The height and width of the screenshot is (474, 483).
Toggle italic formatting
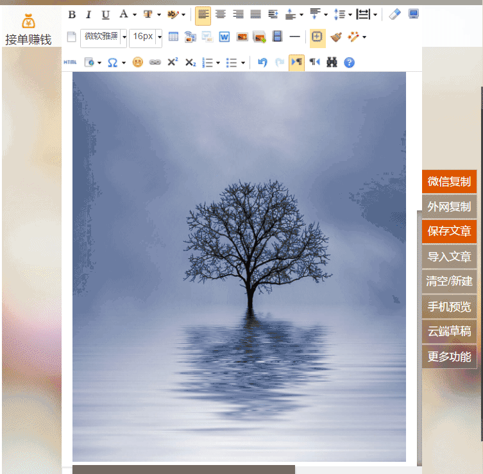[89, 15]
